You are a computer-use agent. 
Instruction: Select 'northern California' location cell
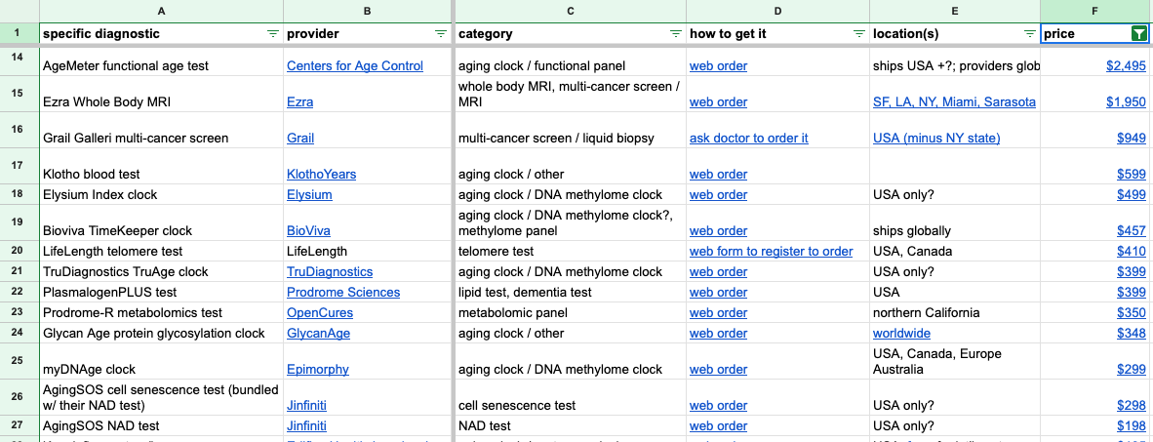[955, 313]
